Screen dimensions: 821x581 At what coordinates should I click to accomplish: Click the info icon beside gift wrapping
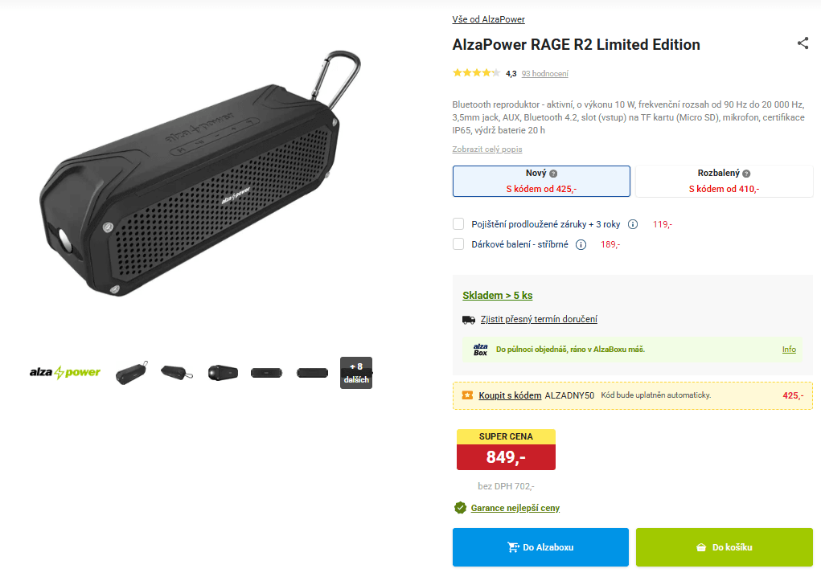pos(581,244)
